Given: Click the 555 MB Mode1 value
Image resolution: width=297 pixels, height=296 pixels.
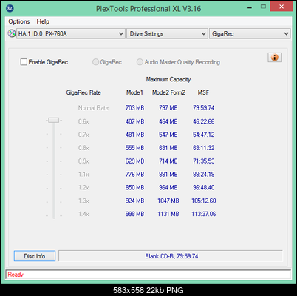Looking at the screenshot, I should pyautogui.click(x=134, y=148).
